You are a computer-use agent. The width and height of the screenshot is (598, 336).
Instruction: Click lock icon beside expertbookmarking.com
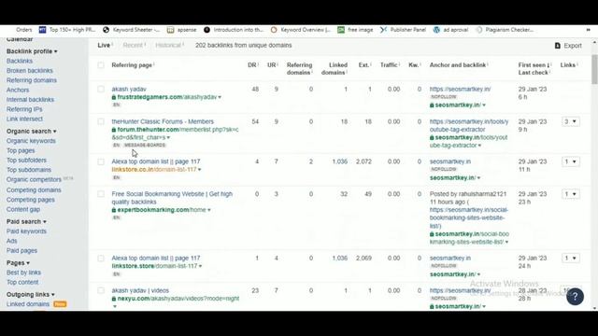pyautogui.click(x=114, y=210)
